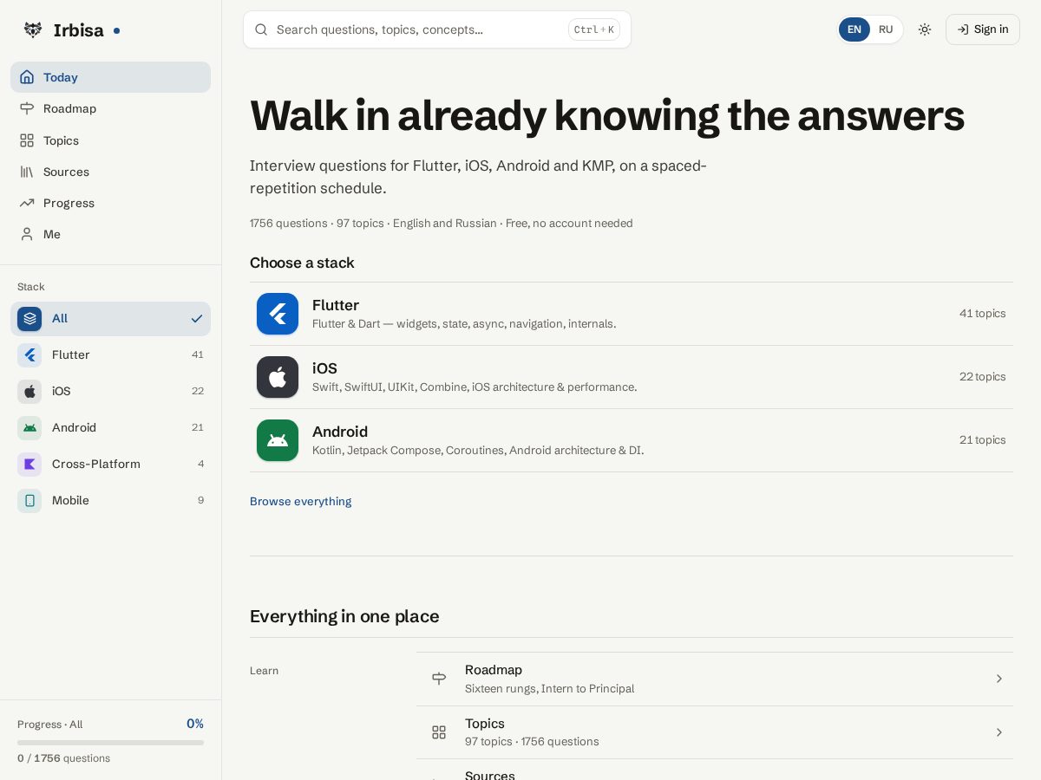Click the magnifier icon in search bar

261,29
